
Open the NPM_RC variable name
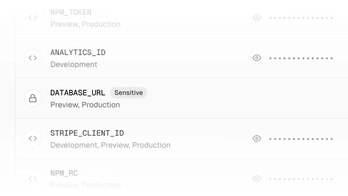64,173
